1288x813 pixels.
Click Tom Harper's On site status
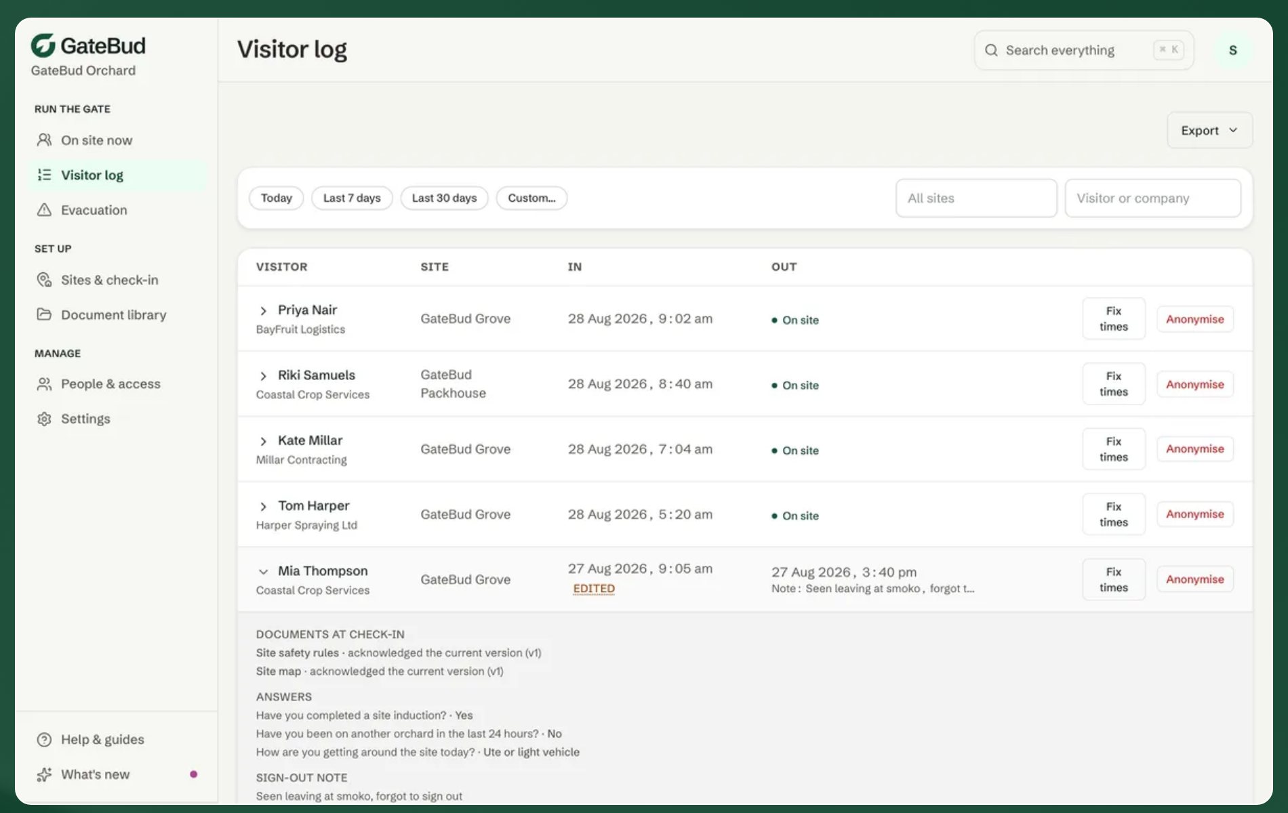tap(794, 516)
